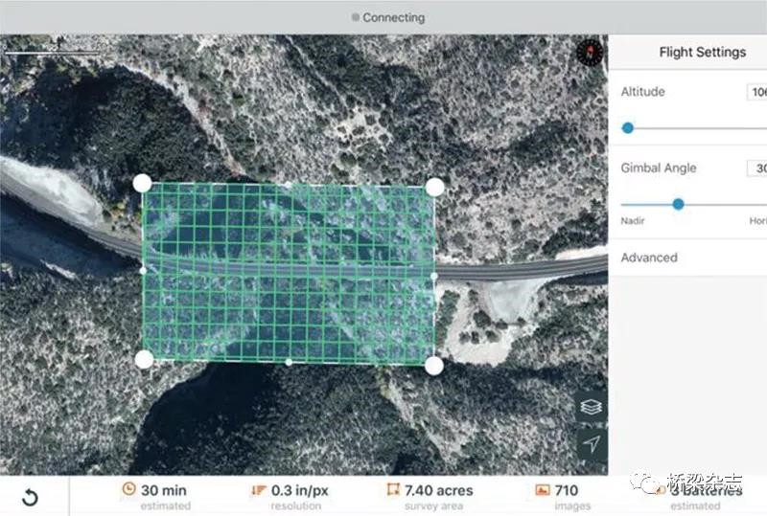The width and height of the screenshot is (767, 516).
Task: Expand the Advanced settings section
Action: [x=649, y=258]
